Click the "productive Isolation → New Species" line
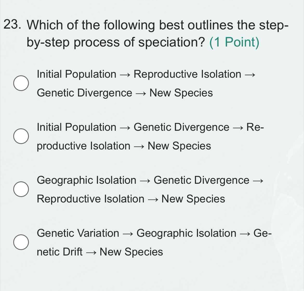304x291 pixels. pyautogui.click(x=124, y=146)
